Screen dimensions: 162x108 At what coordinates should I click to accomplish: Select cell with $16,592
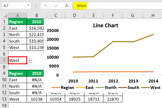(x=35, y=28)
